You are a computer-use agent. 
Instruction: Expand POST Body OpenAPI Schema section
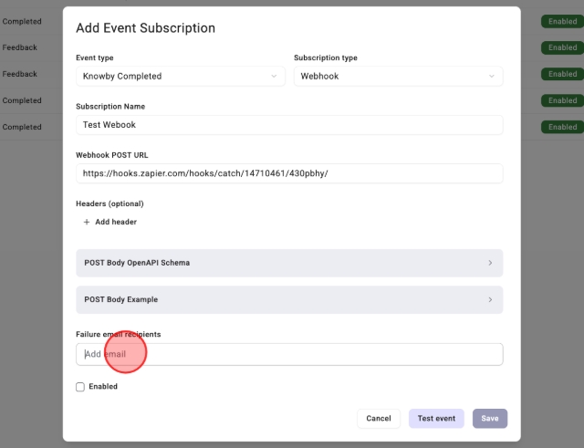click(289, 263)
